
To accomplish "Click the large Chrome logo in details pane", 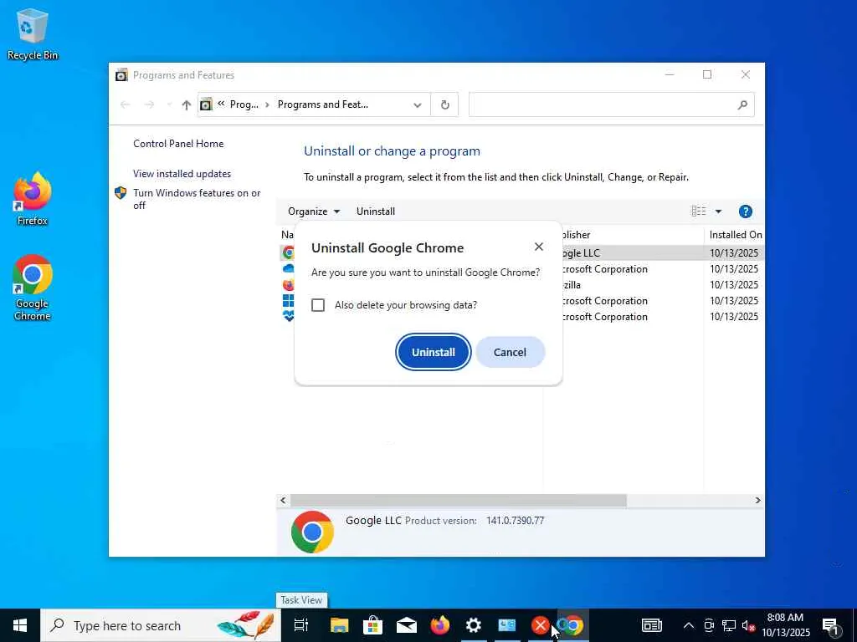I will [312, 532].
